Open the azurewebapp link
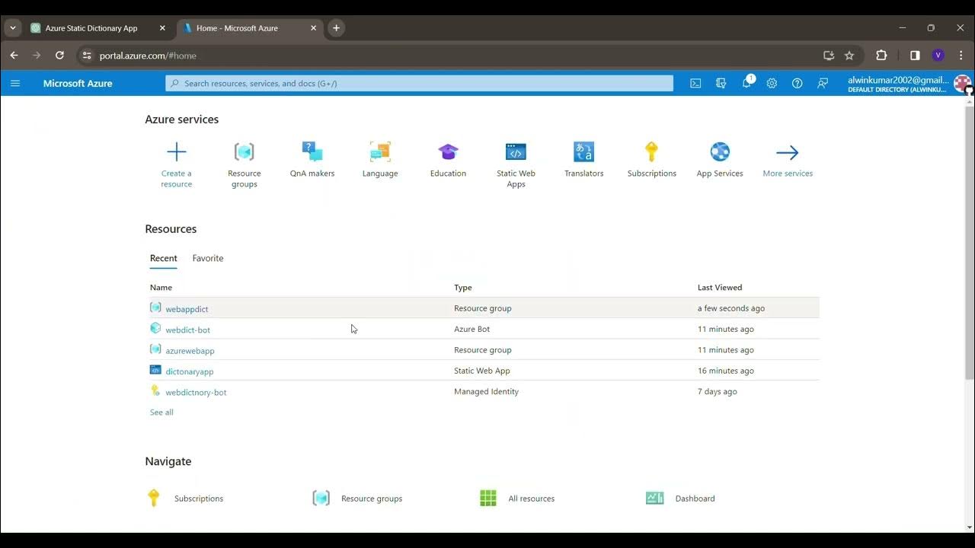Screen dimensions: 975x548 [190, 351]
